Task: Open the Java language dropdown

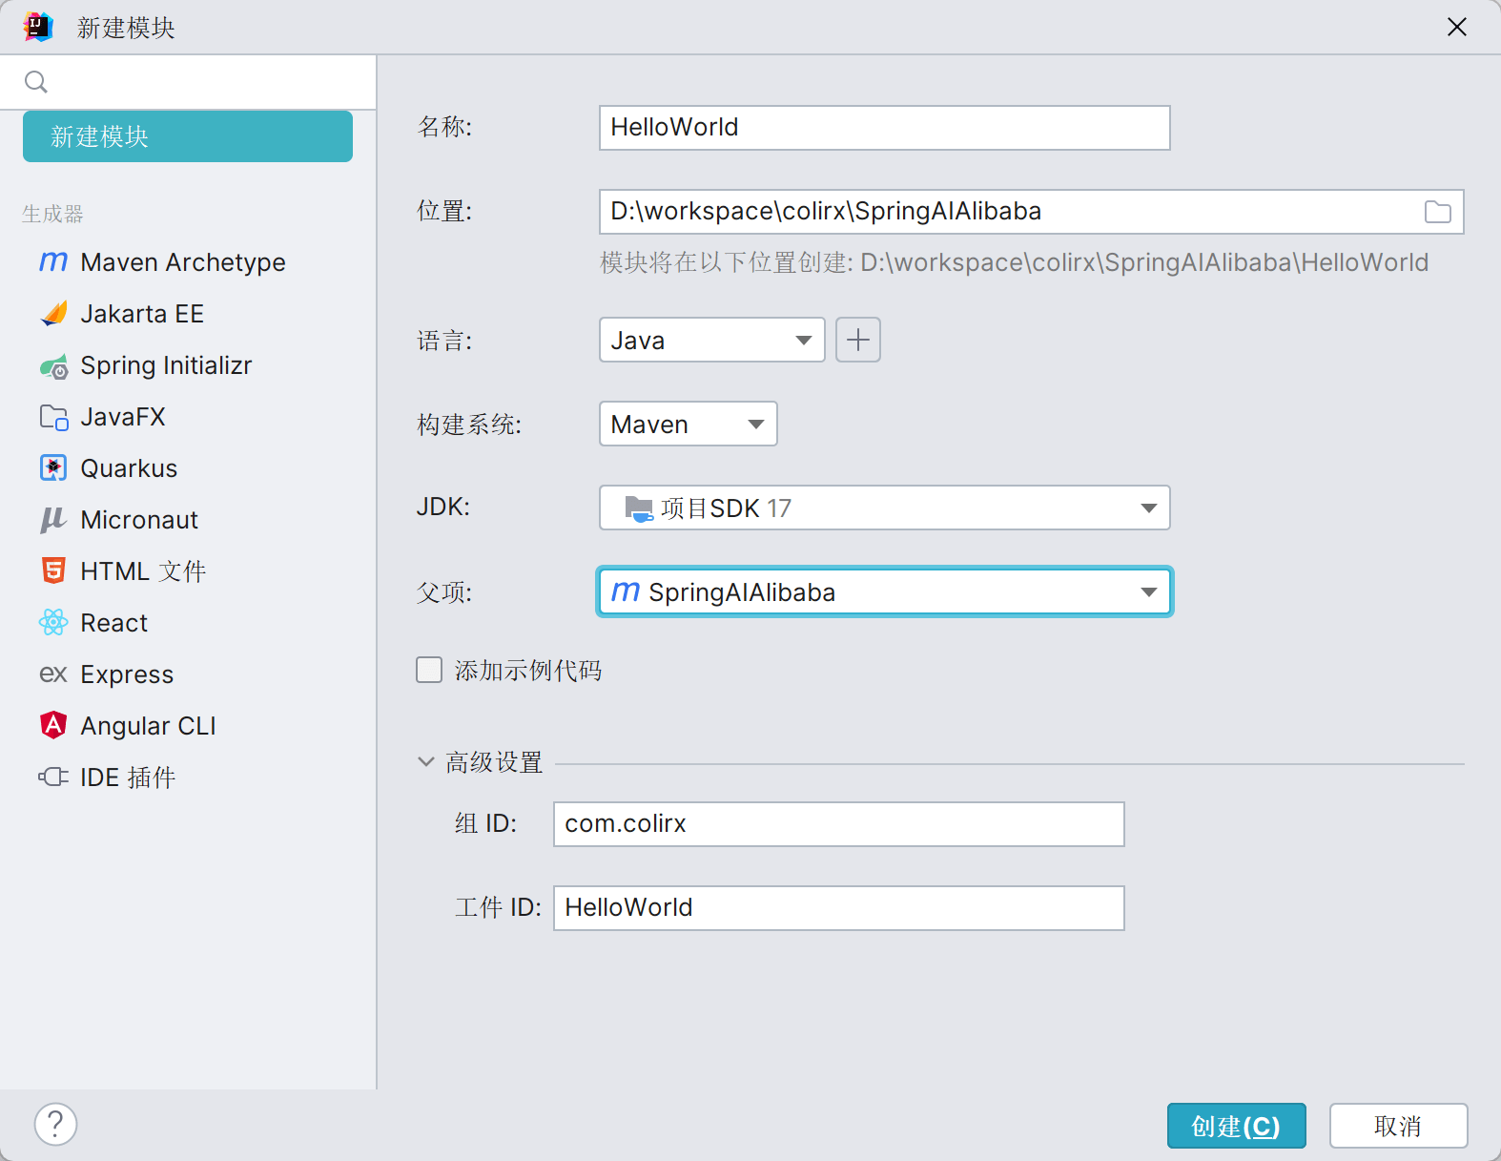Action: (x=711, y=341)
